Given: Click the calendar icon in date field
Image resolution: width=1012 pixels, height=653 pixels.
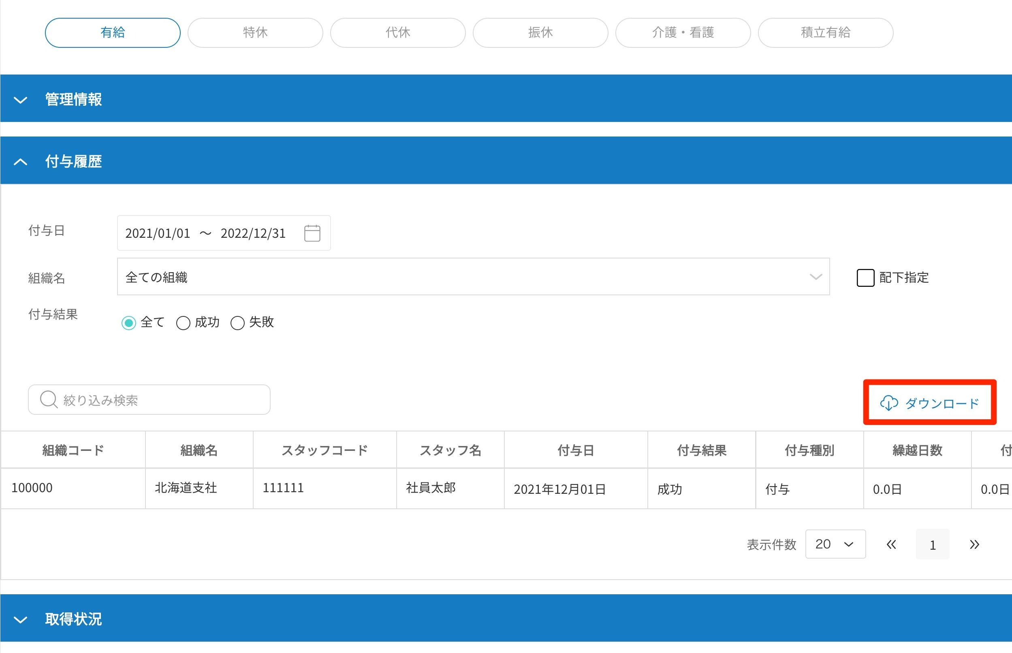Looking at the screenshot, I should [x=312, y=233].
